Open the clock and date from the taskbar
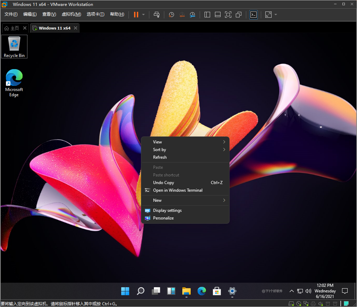The image size is (357, 307). (x=325, y=291)
